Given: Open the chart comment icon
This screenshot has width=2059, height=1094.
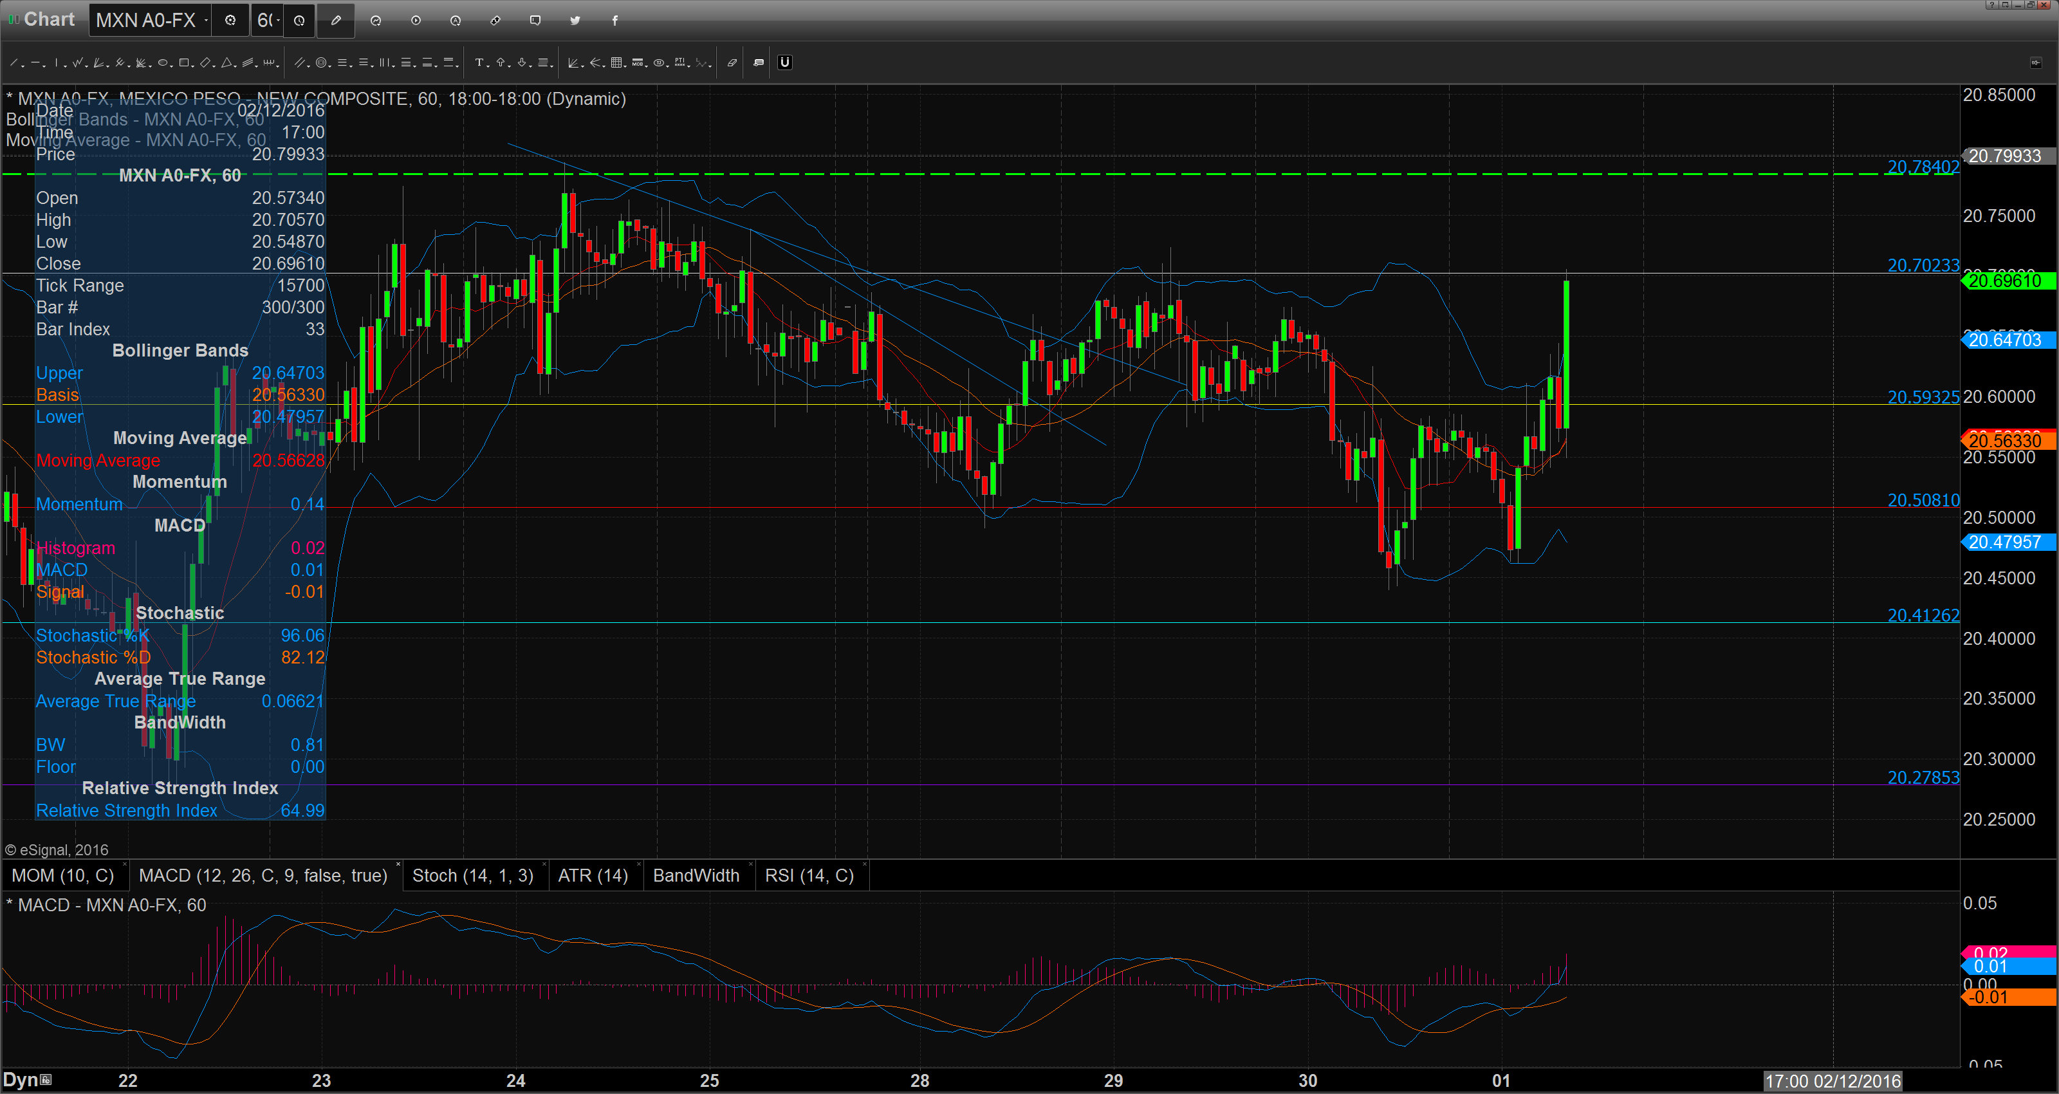Looking at the screenshot, I should coord(535,21).
